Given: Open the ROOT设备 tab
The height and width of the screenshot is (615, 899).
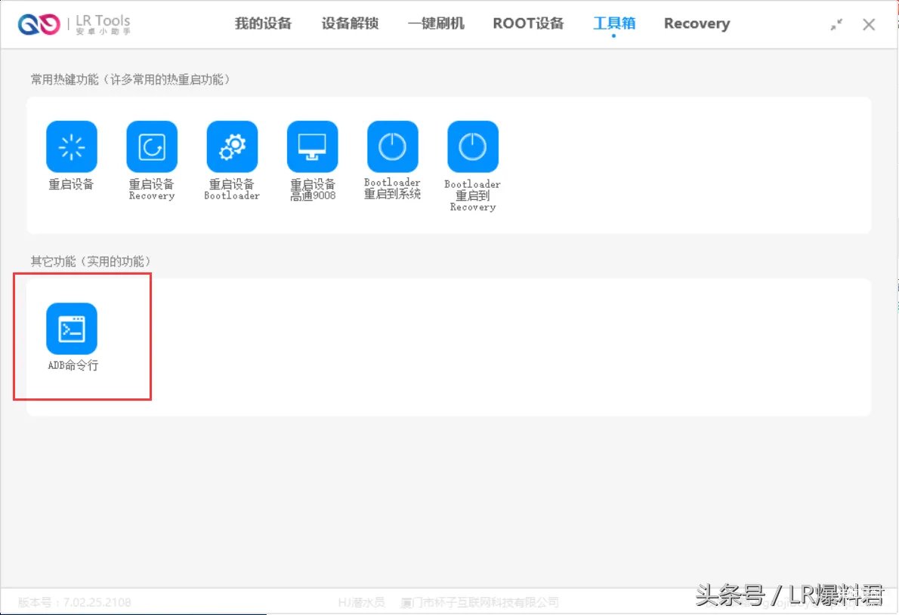Looking at the screenshot, I should click(x=528, y=23).
